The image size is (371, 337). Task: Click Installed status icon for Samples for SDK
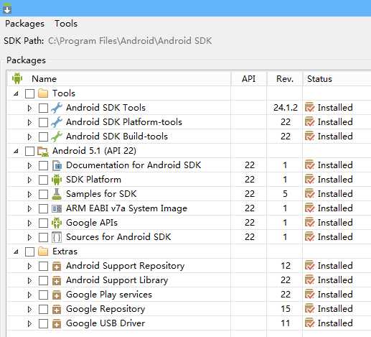[x=309, y=194]
